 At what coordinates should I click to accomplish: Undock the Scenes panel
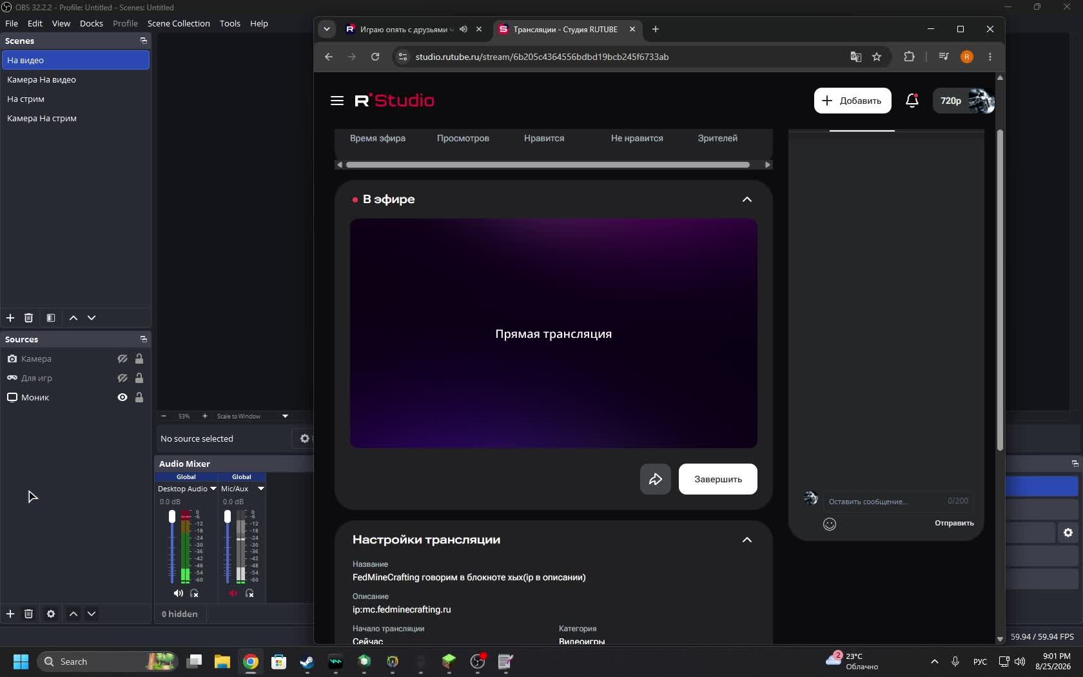tap(144, 41)
